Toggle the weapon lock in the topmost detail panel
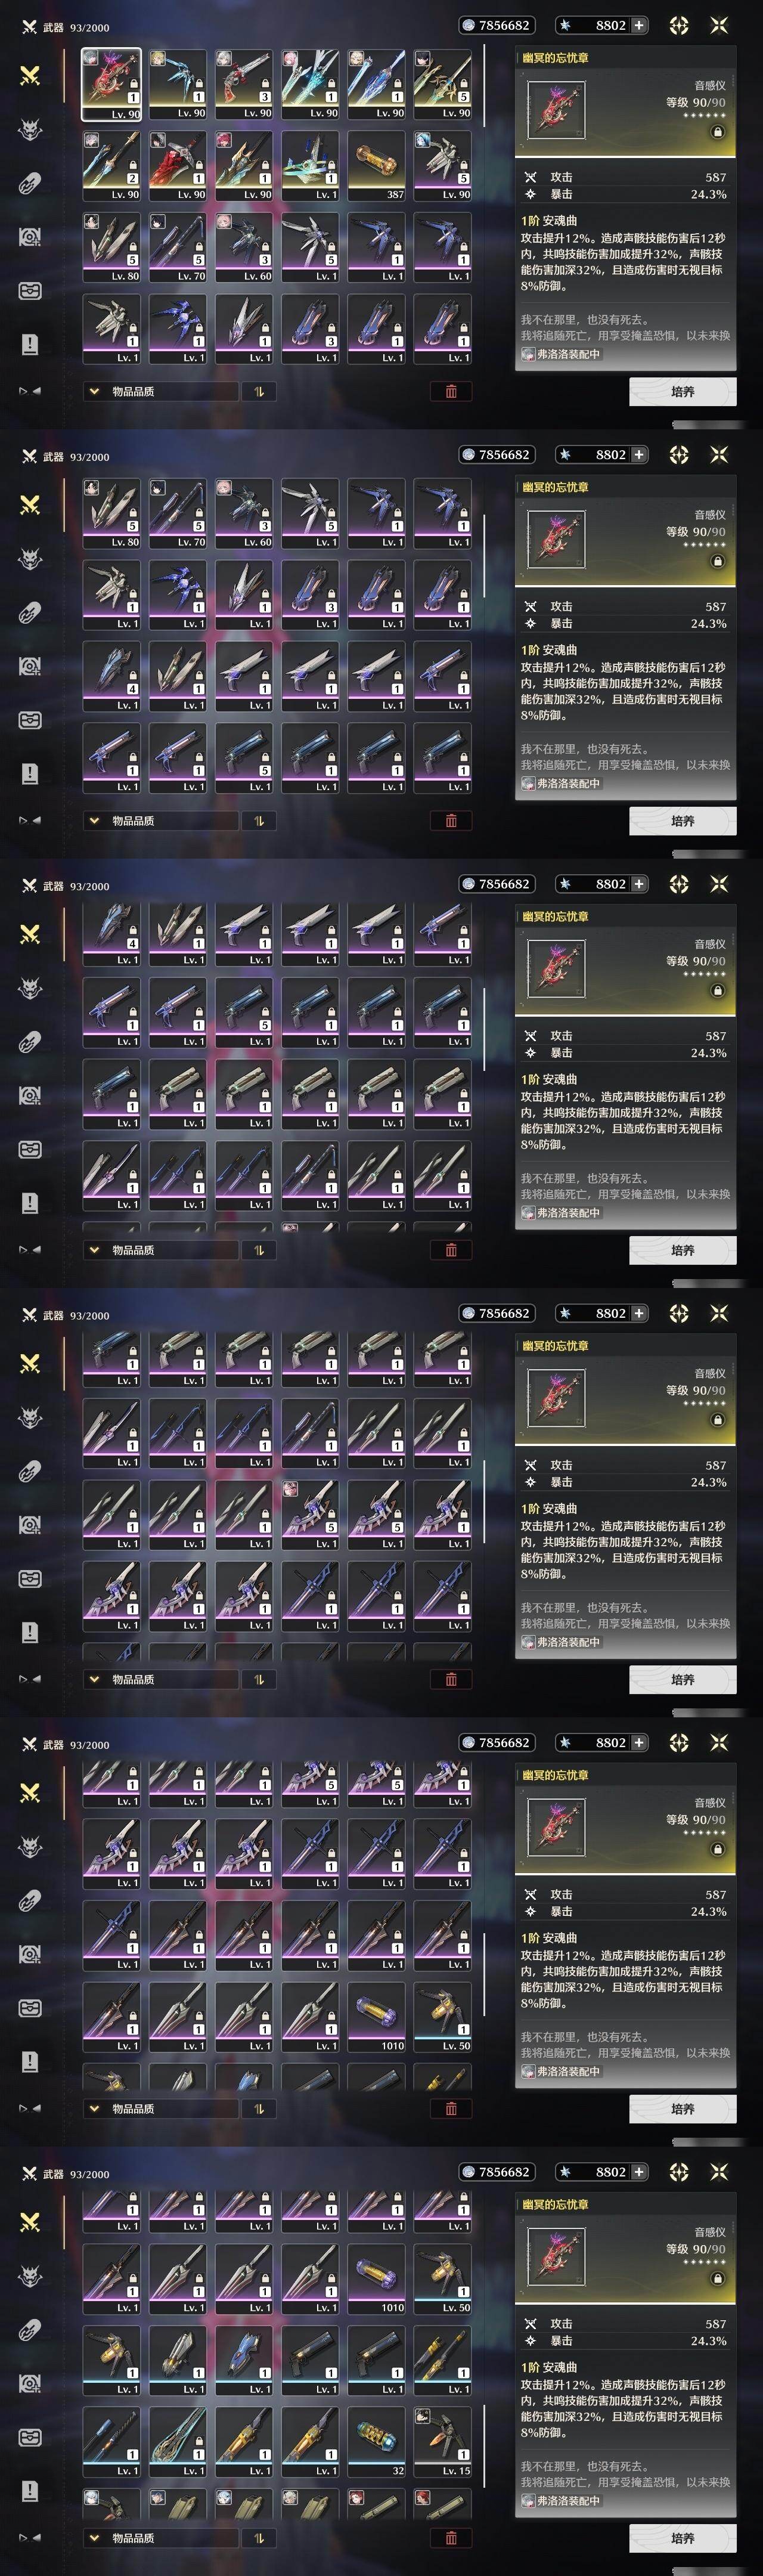The height and width of the screenshot is (2576, 763). click(x=717, y=132)
